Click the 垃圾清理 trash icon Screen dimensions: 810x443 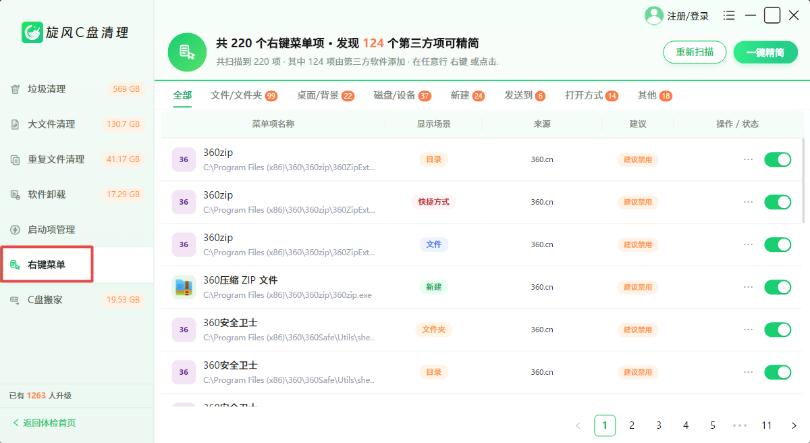[15, 89]
